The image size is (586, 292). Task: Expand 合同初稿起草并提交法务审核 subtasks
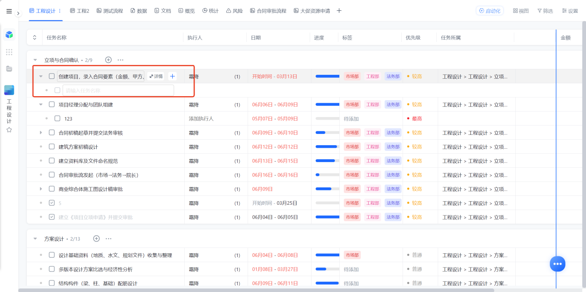41,133
